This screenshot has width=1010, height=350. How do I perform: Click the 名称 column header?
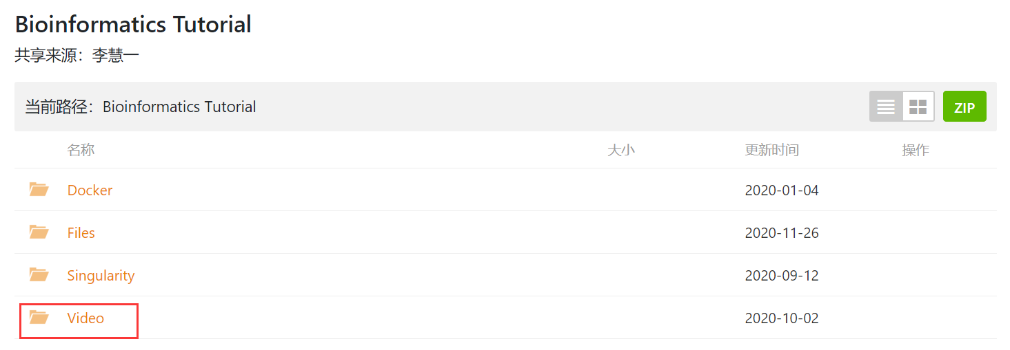81,150
